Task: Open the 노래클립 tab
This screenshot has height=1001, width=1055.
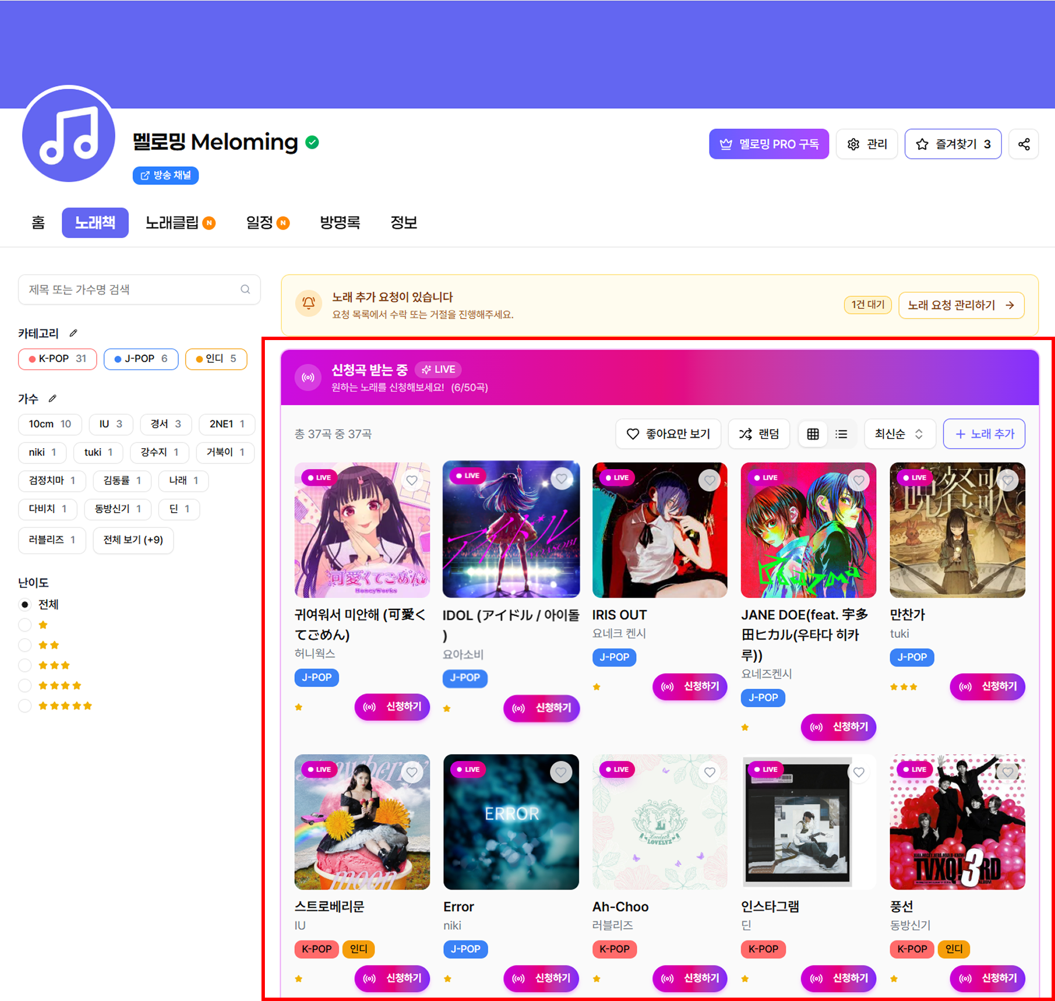Action: [x=180, y=222]
